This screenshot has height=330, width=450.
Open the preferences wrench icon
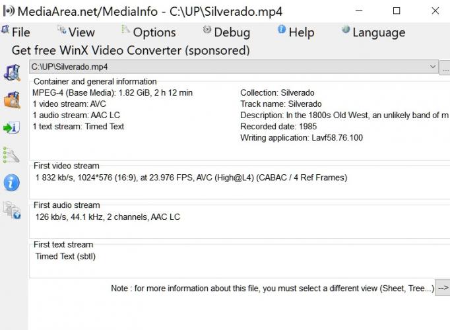pos(11,155)
